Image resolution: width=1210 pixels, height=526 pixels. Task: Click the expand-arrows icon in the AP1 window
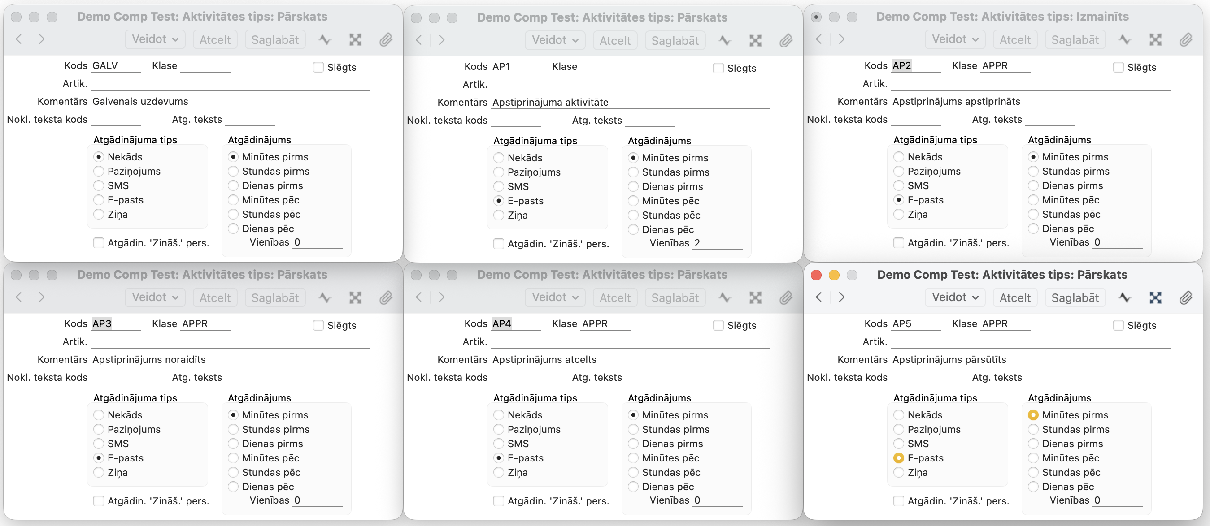coord(755,41)
